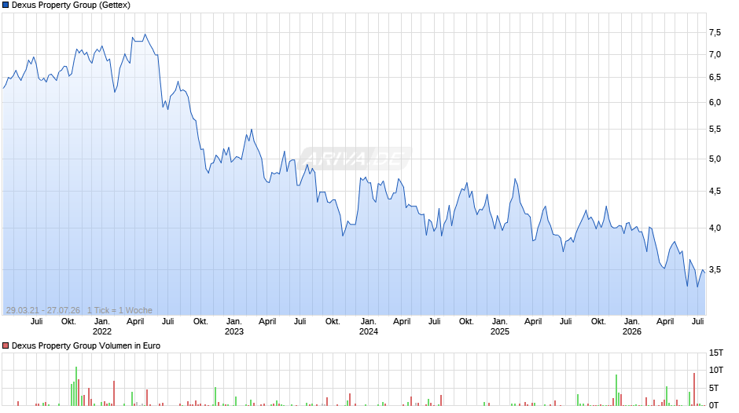Click the 4,0 price axis label
This screenshot has width=739, height=413.
715,228
